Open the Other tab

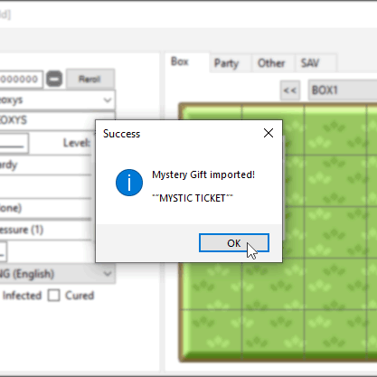271,63
